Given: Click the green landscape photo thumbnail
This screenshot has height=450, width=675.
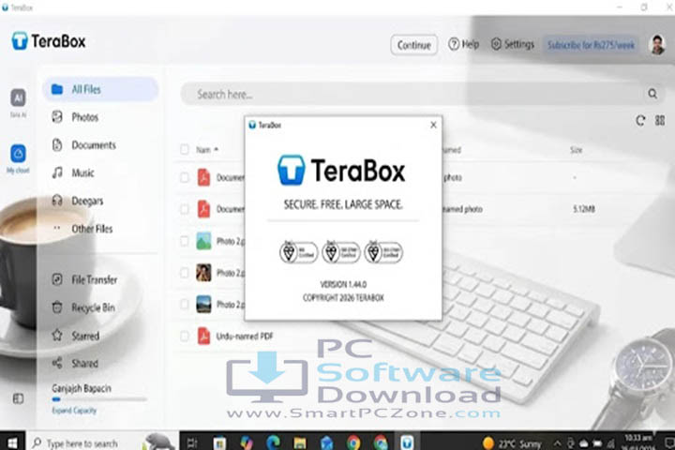Looking at the screenshot, I should pyautogui.click(x=203, y=241).
